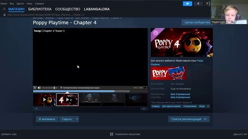Viewport: 248px width, 139px height.
Task: Click the Poppy Playtime - Chapter 4 title
Action: 65,23
